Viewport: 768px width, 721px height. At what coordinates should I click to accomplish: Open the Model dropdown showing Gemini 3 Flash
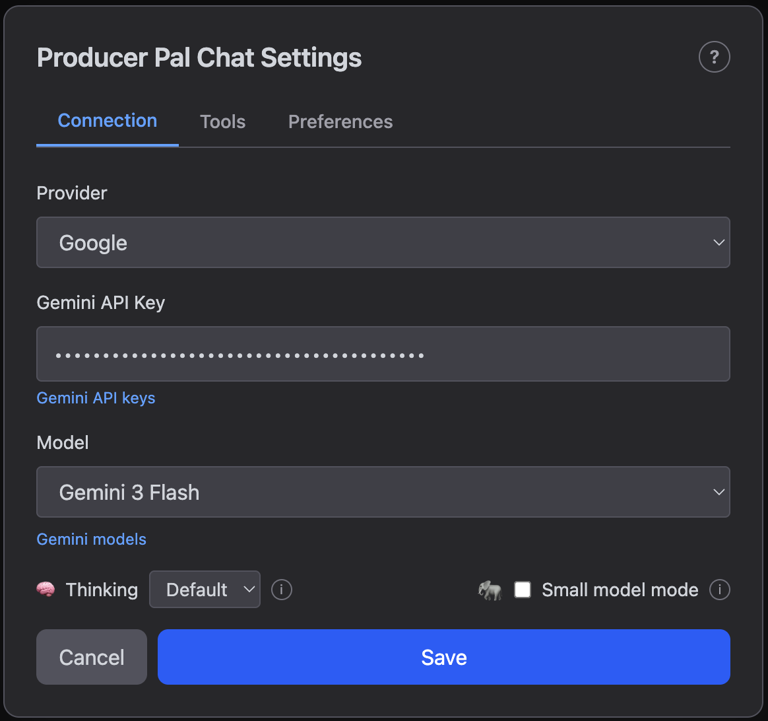pyautogui.click(x=383, y=492)
